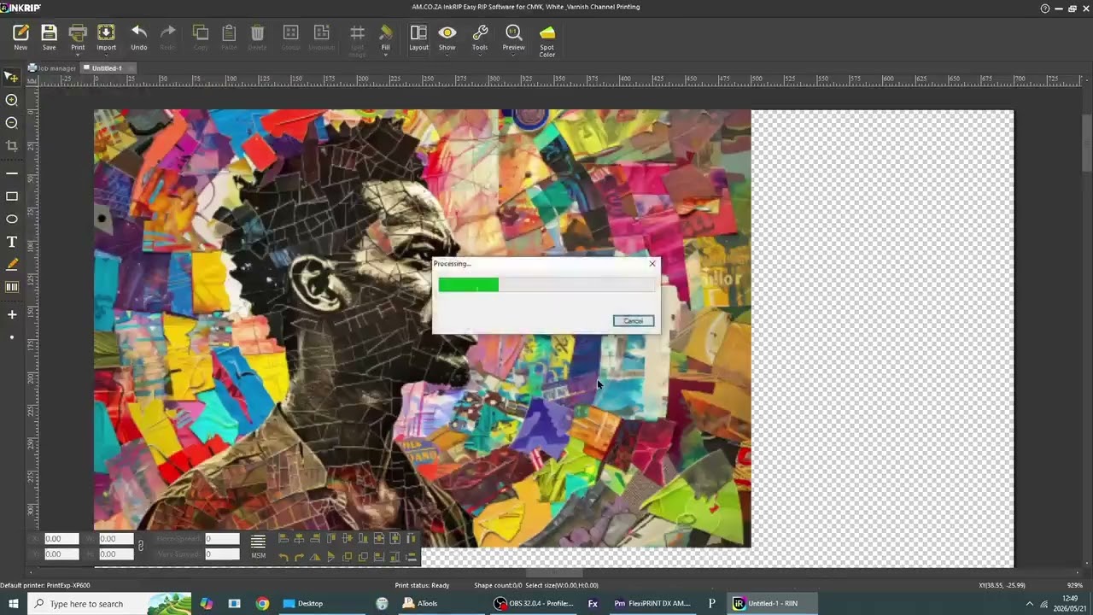Select the Text tool
1093x615 pixels.
(x=12, y=243)
